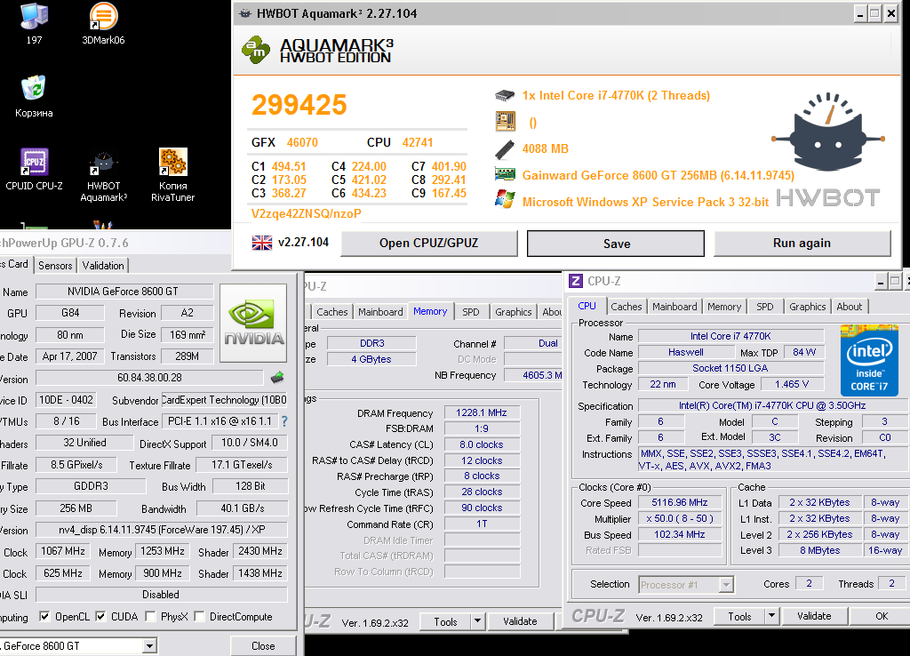Minimize the HWBOT Aquamark window
The image size is (910, 656).
[x=860, y=14]
